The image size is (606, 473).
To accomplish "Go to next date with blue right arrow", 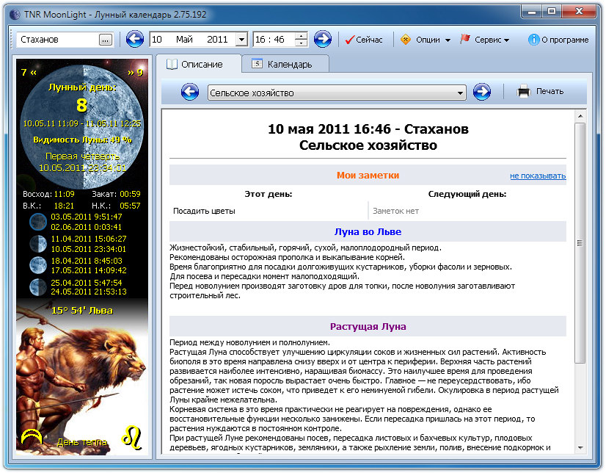I will (322, 39).
